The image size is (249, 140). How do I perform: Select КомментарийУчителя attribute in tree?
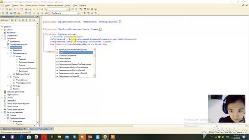(x=28, y=68)
